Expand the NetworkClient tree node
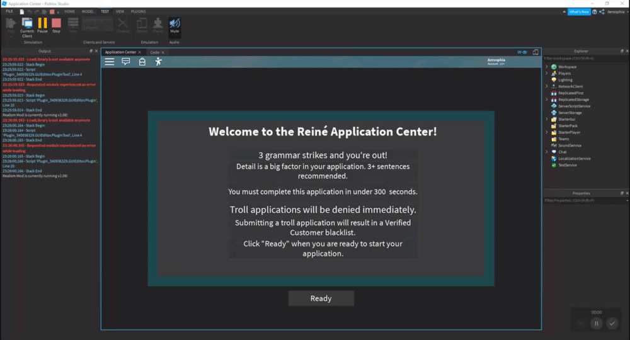 tap(546, 86)
